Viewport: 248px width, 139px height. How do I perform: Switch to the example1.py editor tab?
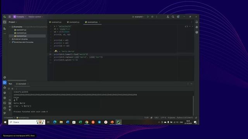(x=55, y=22)
